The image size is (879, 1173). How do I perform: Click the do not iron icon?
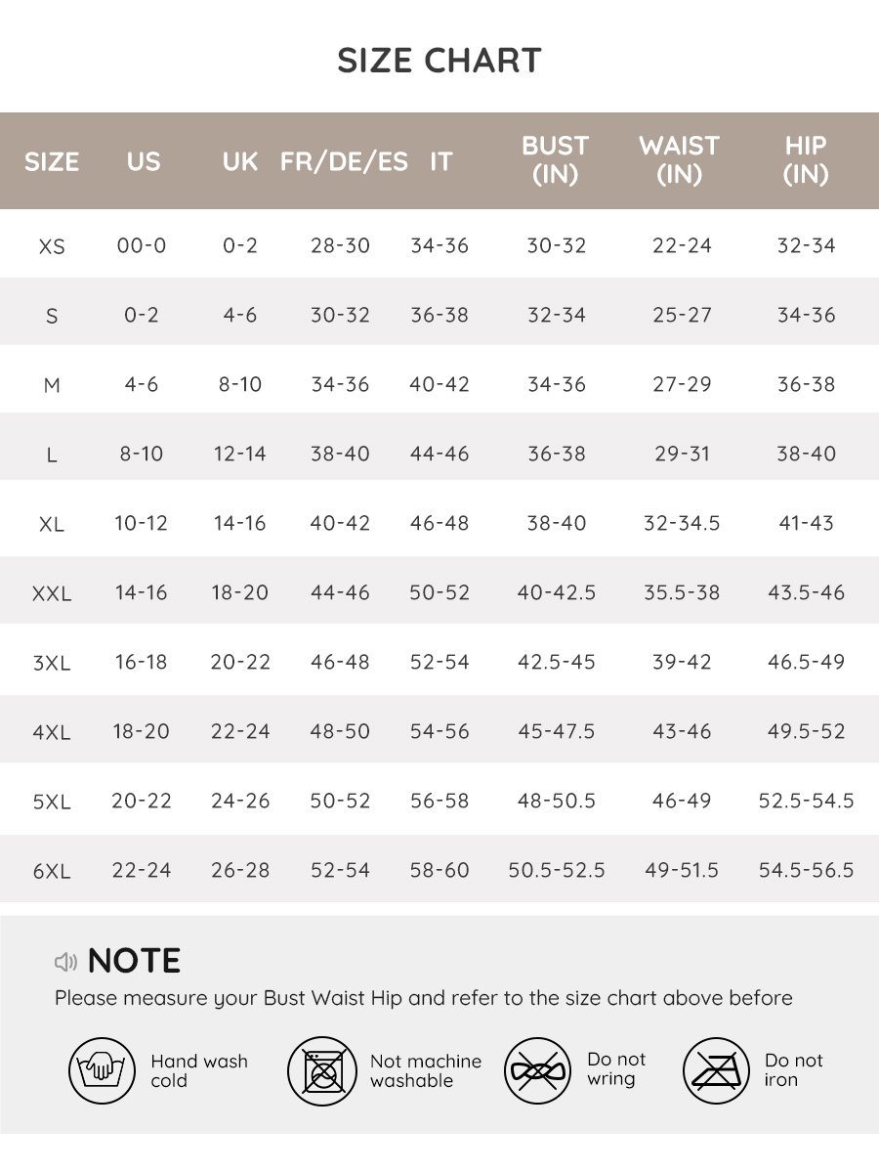coord(716,1071)
